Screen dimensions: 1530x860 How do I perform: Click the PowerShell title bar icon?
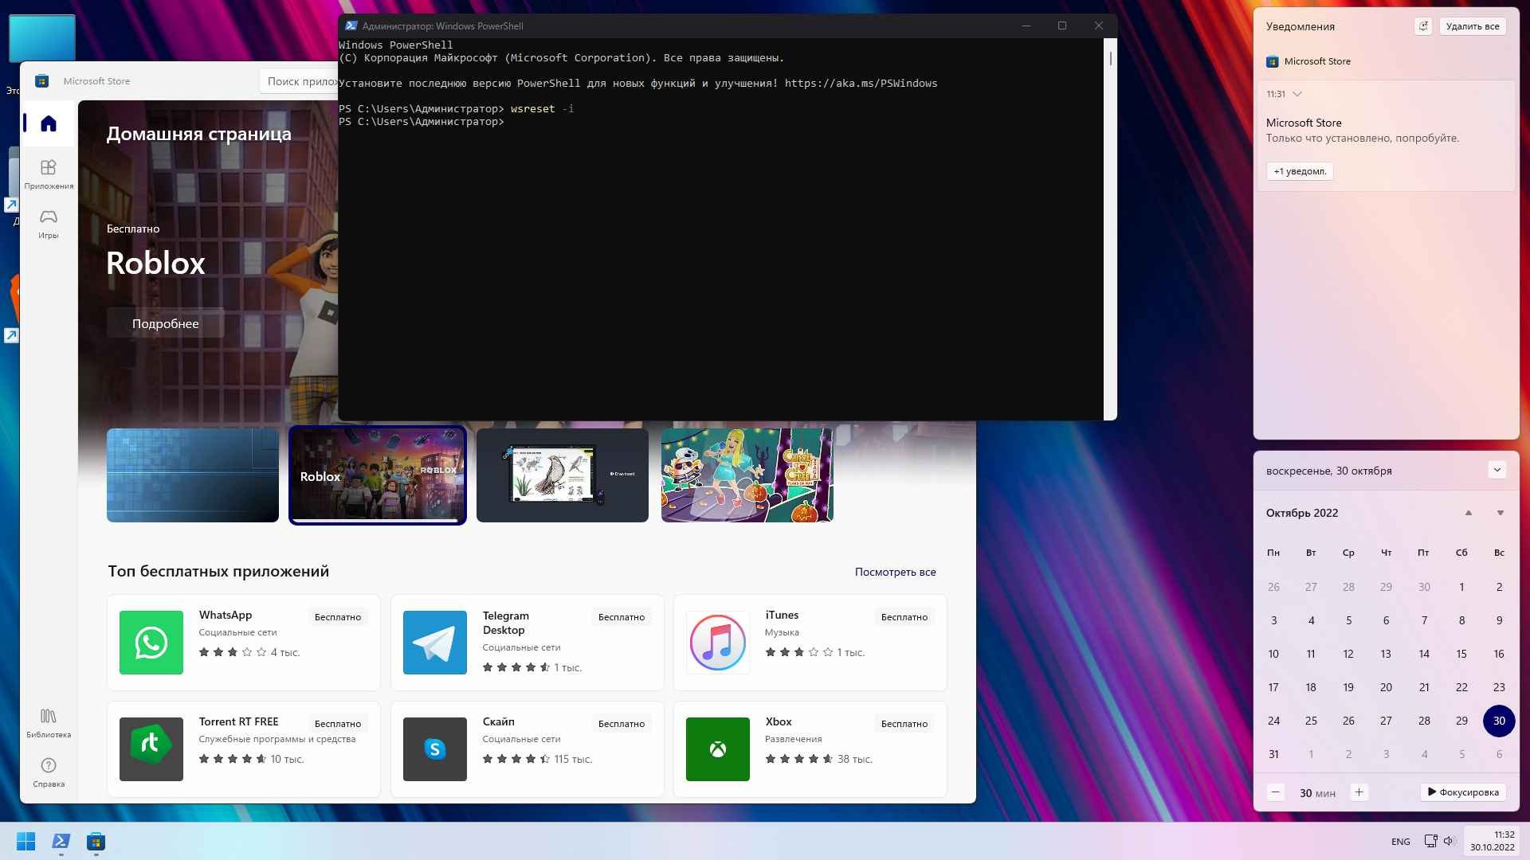click(351, 25)
